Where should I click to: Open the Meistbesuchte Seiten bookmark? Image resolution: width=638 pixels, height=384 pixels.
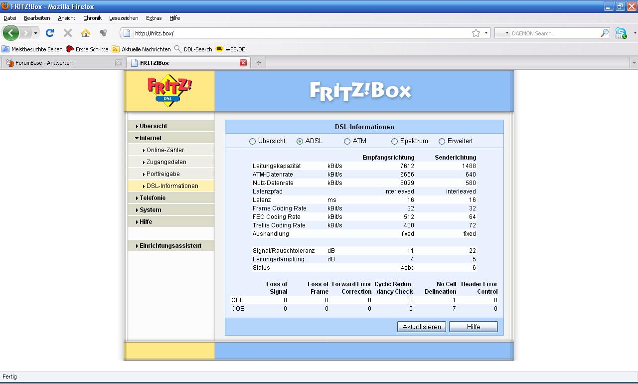point(33,49)
